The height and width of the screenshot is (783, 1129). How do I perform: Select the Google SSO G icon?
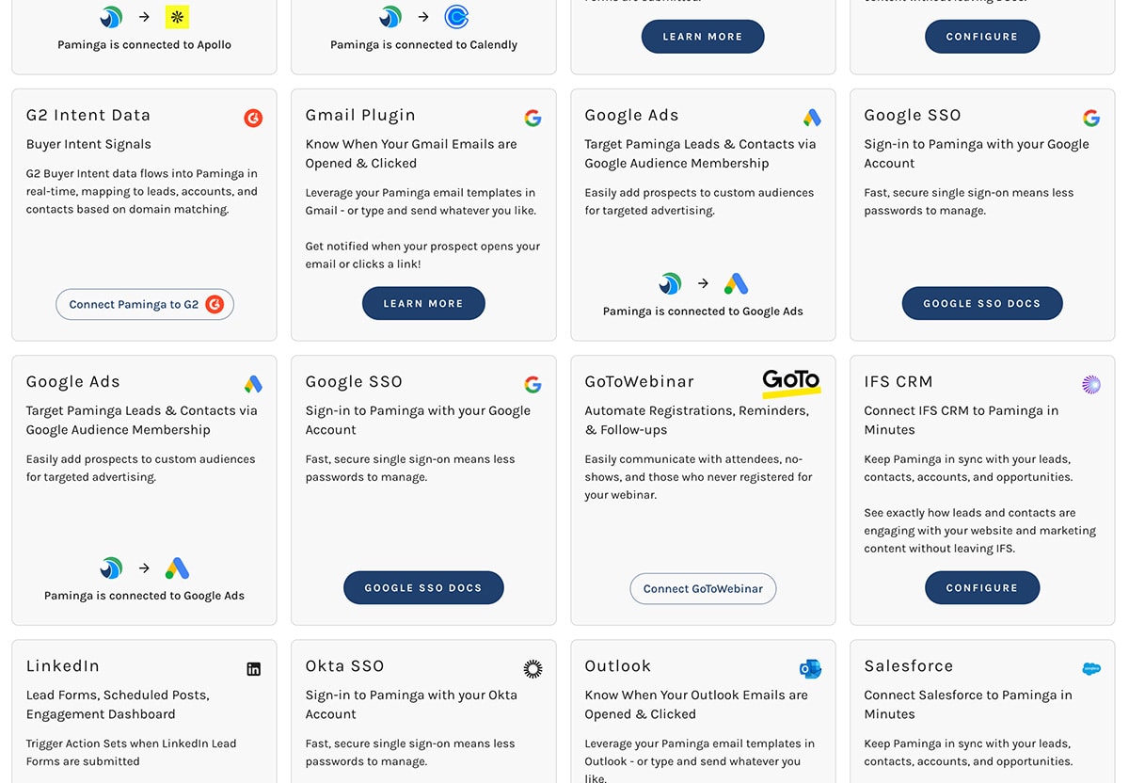1090,118
